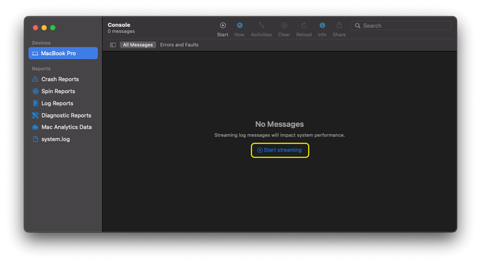Click the Start streaming button
Screen dimensions: 481x264
point(280,150)
